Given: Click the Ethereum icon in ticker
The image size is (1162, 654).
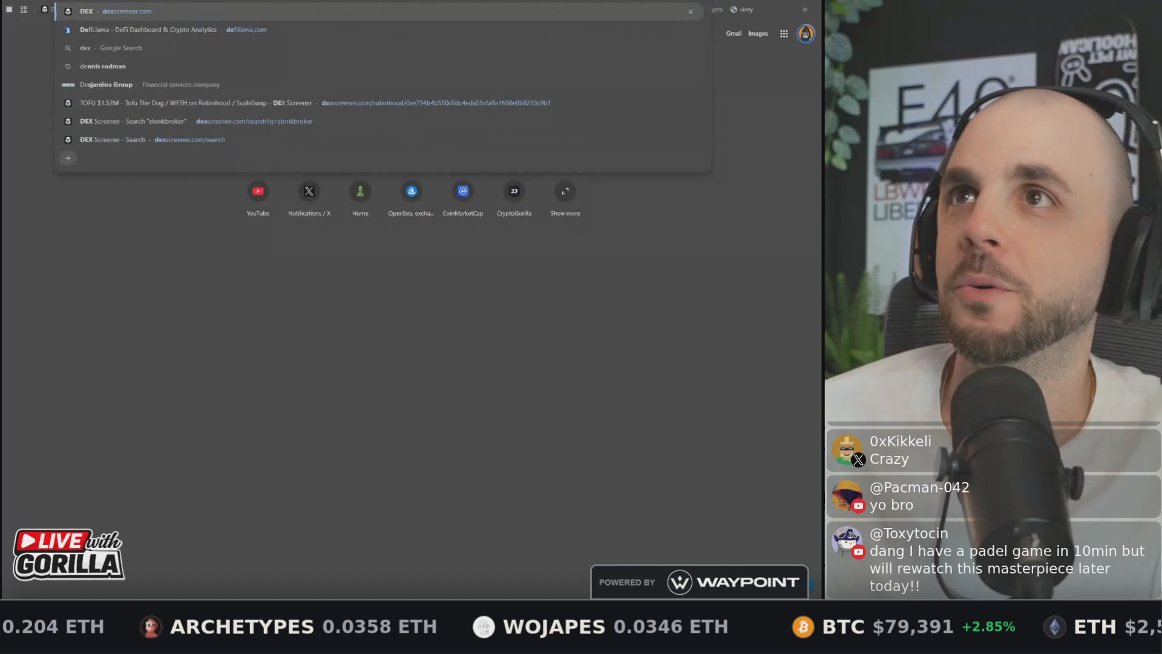Looking at the screenshot, I should (1055, 627).
